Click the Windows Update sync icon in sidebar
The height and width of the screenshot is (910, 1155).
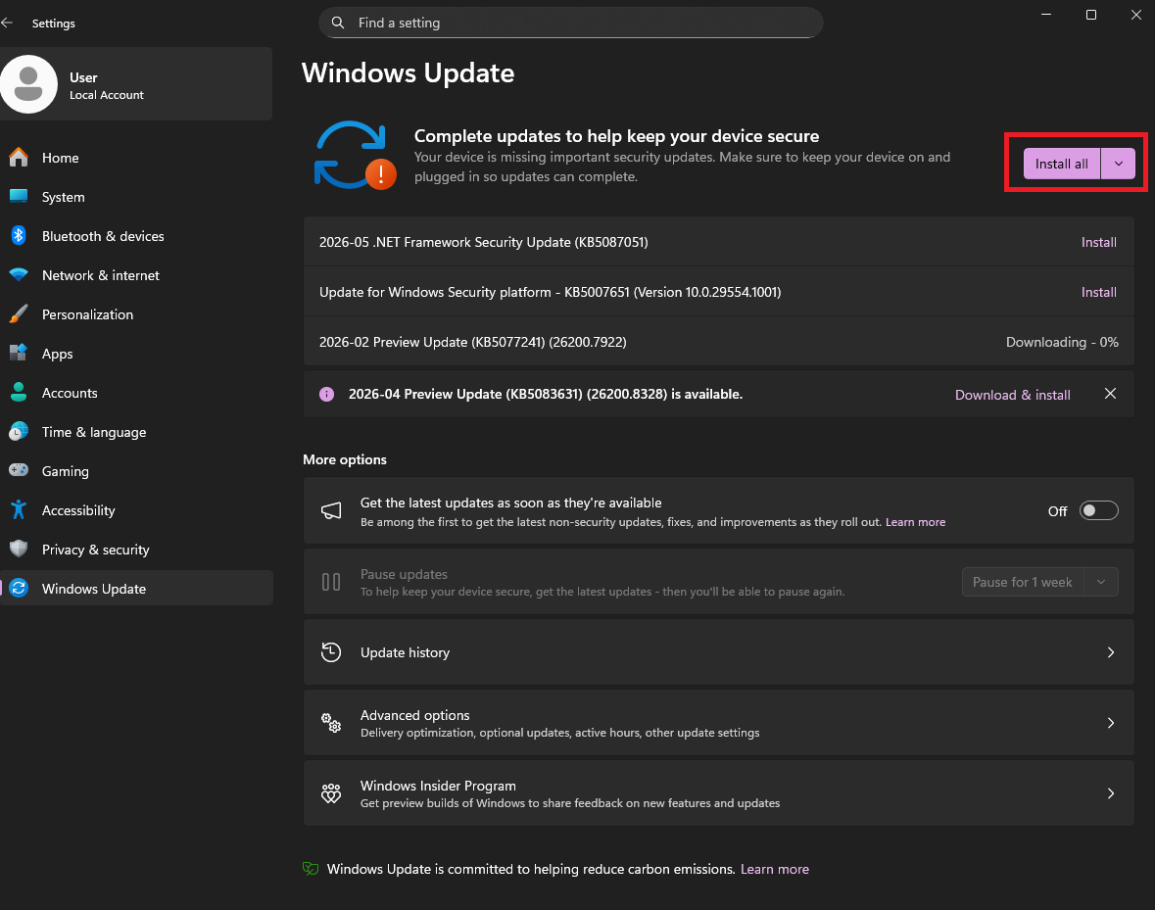19,589
